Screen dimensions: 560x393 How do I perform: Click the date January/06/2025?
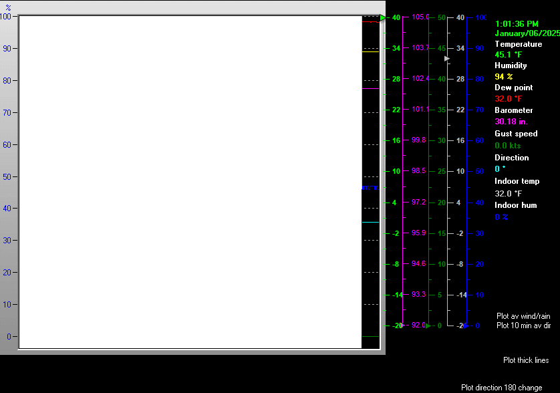[x=527, y=33]
